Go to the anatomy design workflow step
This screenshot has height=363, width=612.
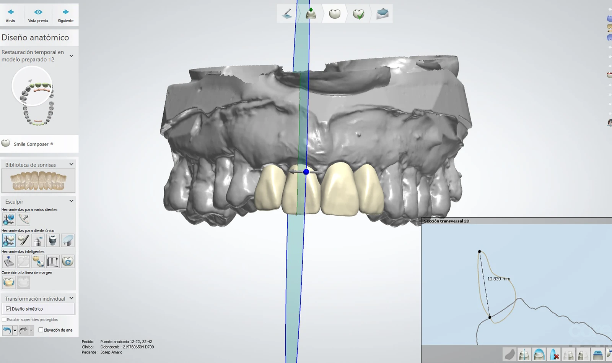[335, 14]
